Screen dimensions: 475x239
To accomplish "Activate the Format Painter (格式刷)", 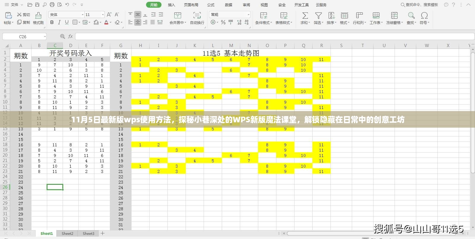I will point(38,18).
